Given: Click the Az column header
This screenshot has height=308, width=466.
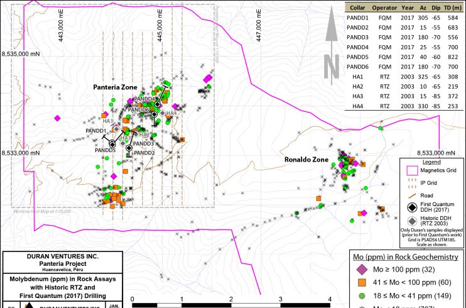Looking at the screenshot, I should click(423, 8).
